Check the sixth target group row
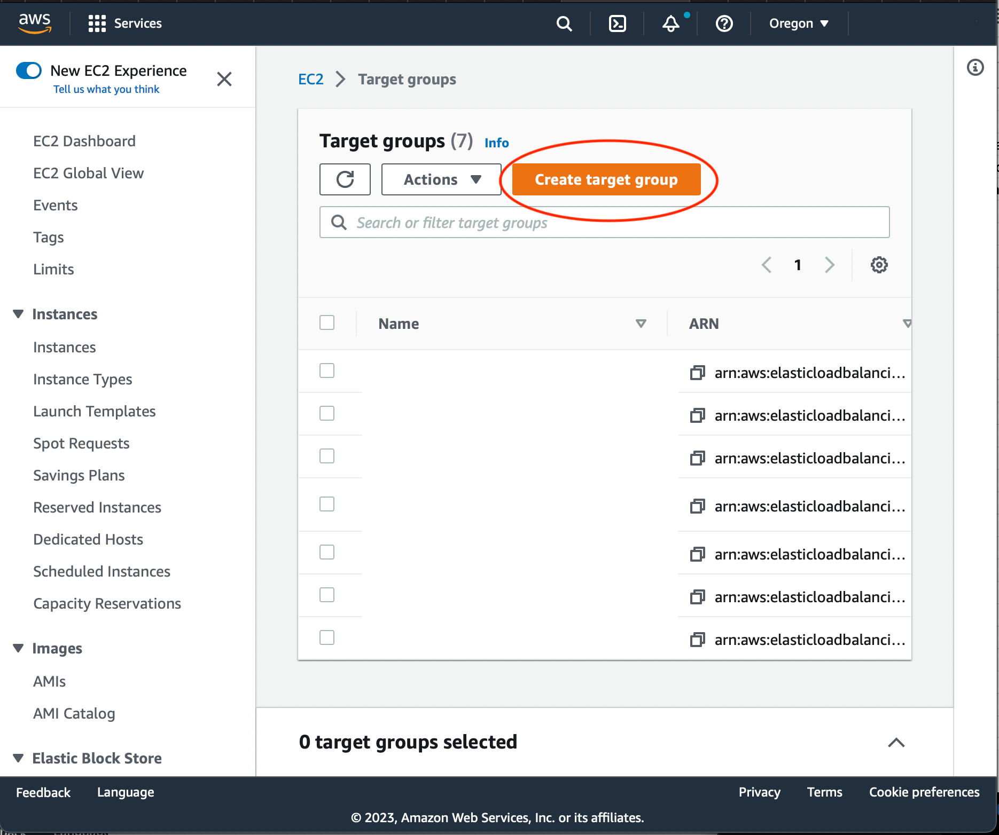 [327, 595]
